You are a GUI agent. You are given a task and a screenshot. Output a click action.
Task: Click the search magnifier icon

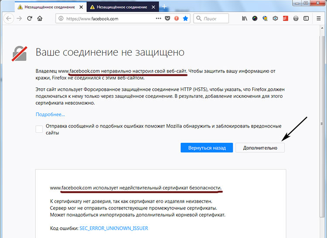199,19
